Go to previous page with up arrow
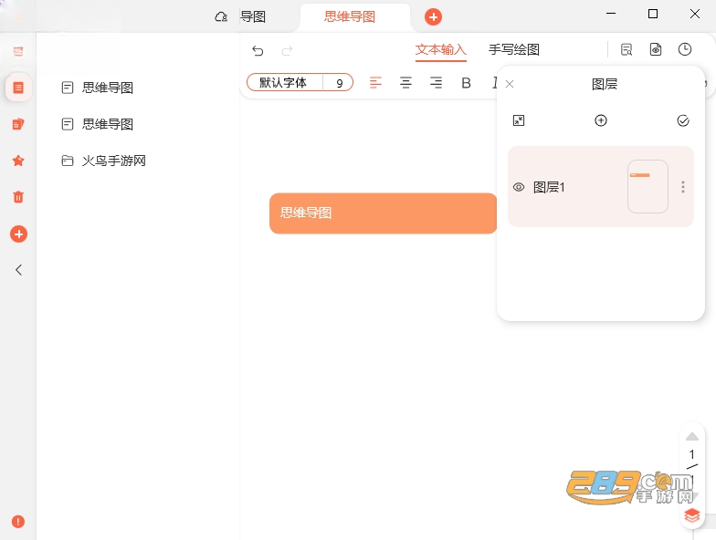This screenshot has width=716, height=540. pyautogui.click(x=692, y=436)
